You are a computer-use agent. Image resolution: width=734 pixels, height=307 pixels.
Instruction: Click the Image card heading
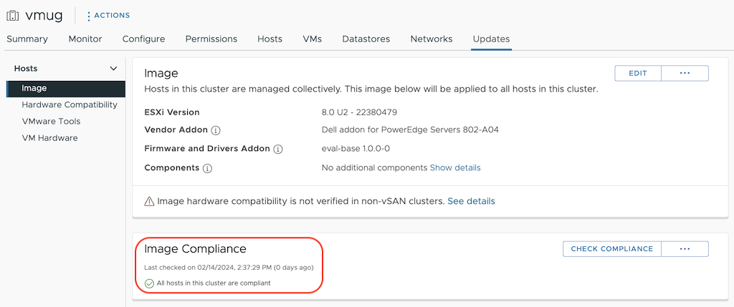(x=161, y=74)
